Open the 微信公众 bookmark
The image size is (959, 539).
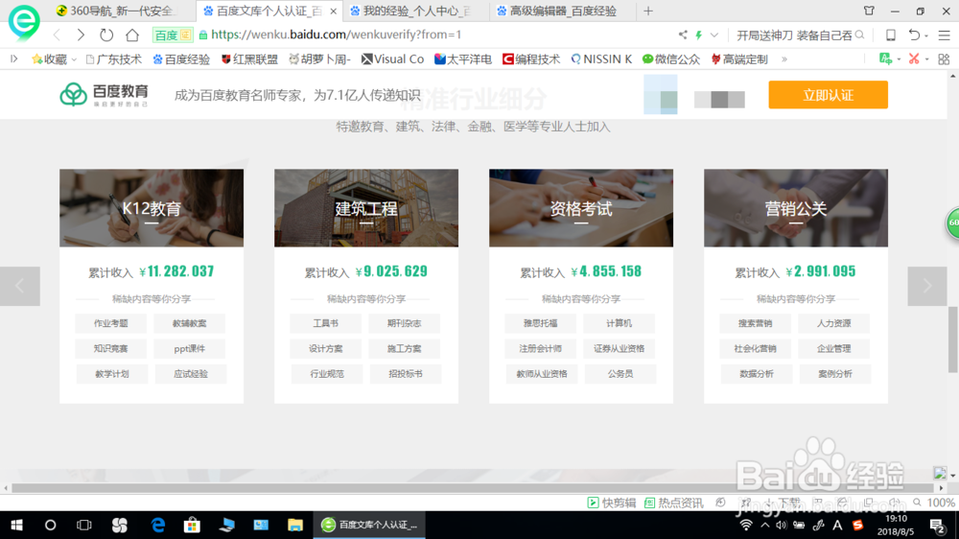pos(671,59)
